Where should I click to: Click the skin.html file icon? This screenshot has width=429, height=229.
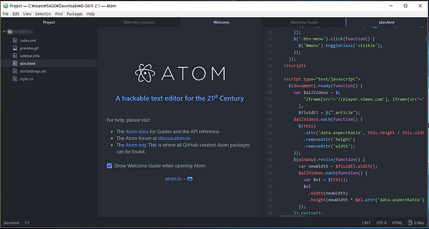pos(15,64)
